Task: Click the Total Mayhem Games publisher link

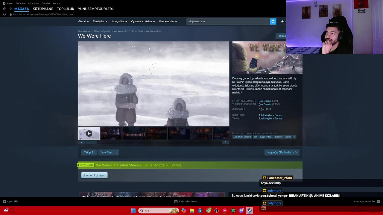Action: point(270,119)
